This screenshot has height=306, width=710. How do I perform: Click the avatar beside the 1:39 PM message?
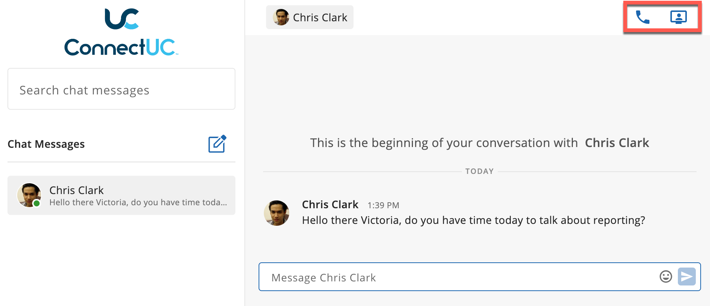tap(277, 213)
